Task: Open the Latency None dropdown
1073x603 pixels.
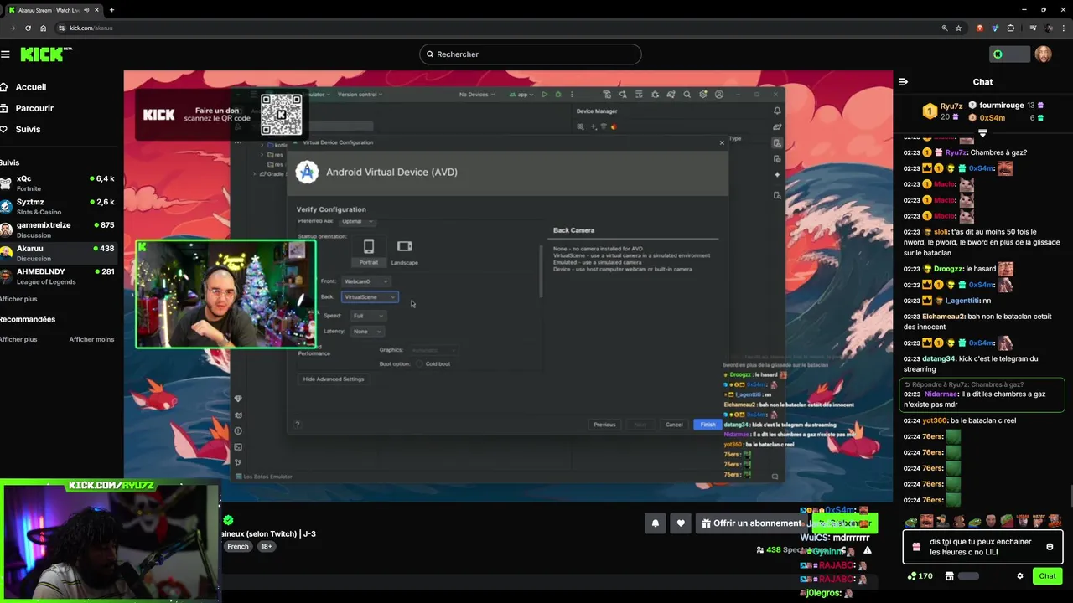Action: 367,332
